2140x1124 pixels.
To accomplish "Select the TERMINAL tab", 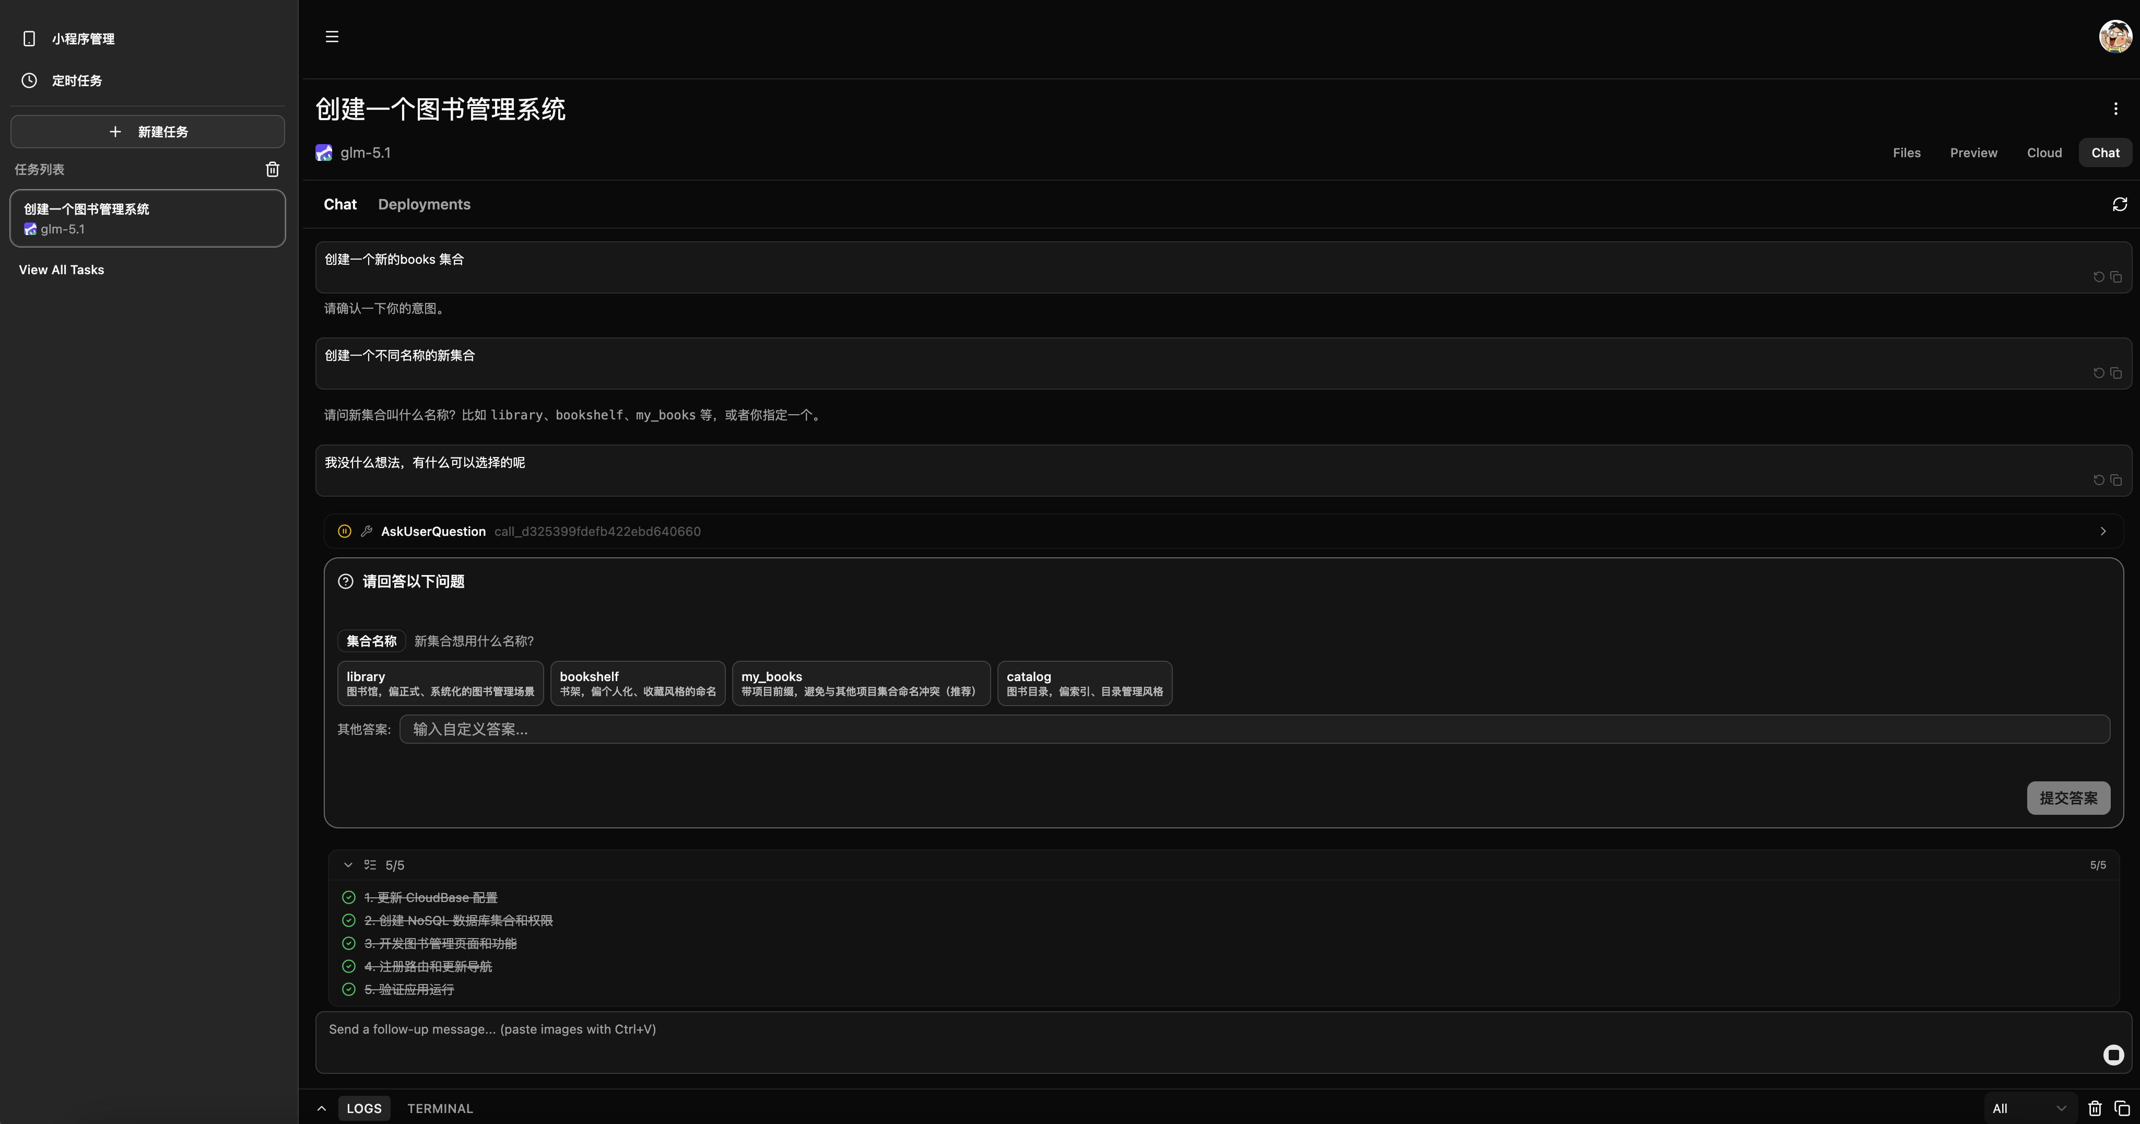I will pos(440,1108).
